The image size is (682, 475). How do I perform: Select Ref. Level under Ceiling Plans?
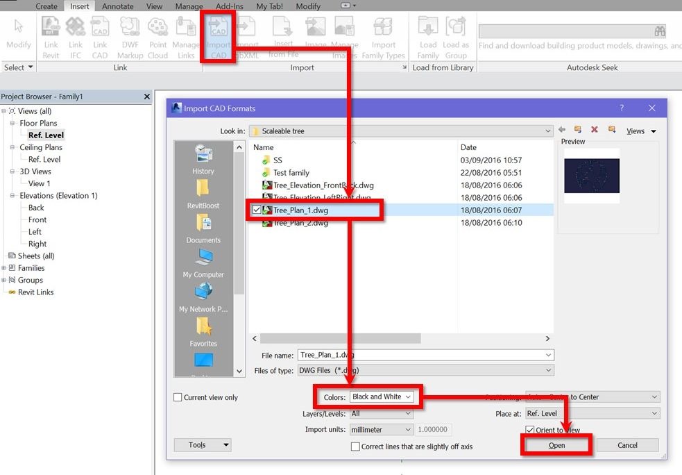coord(44,159)
